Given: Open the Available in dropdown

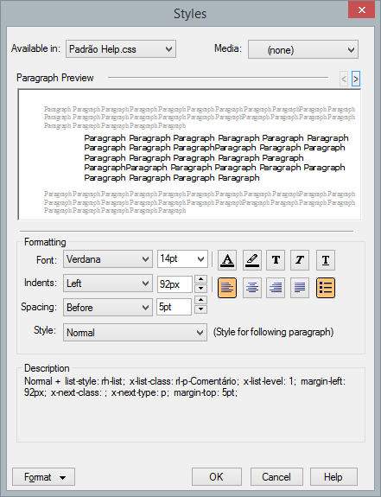Looking at the screenshot, I should click(121, 49).
